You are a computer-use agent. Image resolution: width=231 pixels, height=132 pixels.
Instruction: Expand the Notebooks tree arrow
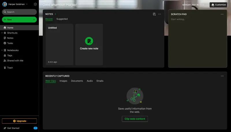2,50
